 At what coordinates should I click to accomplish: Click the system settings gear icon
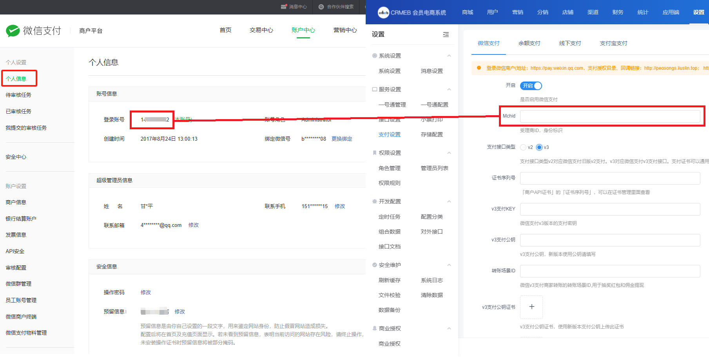click(375, 56)
